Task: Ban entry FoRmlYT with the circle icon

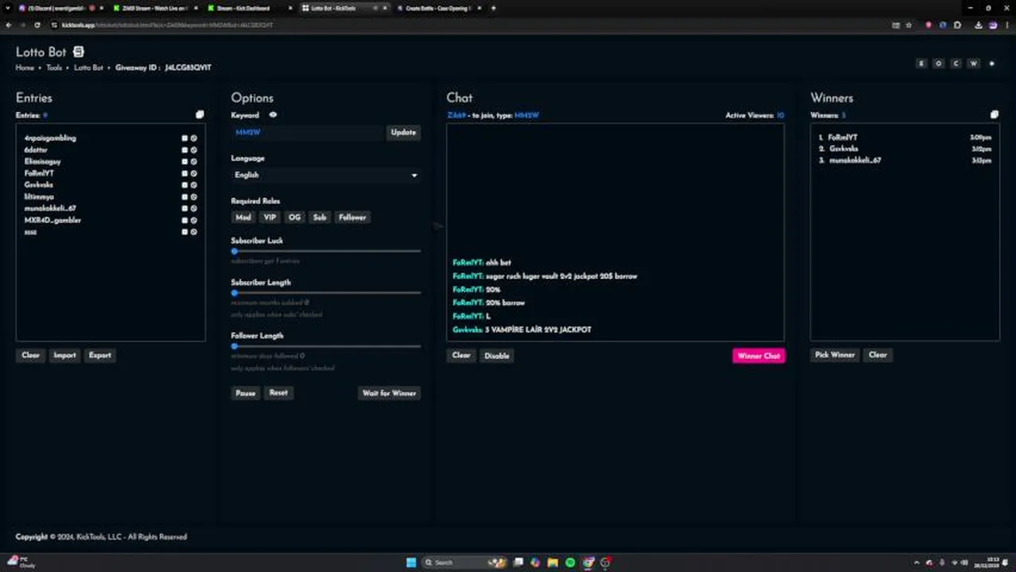Action: tap(193, 173)
